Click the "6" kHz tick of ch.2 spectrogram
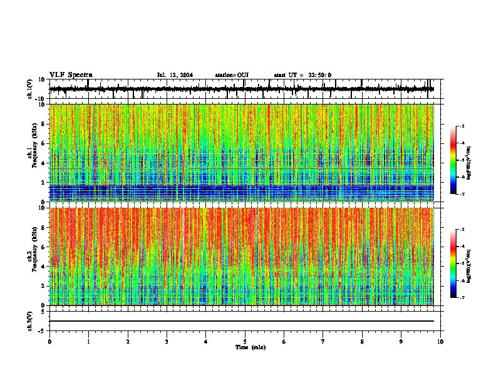Image resolution: width=496 pixels, height=383 pixels. (x=44, y=247)
